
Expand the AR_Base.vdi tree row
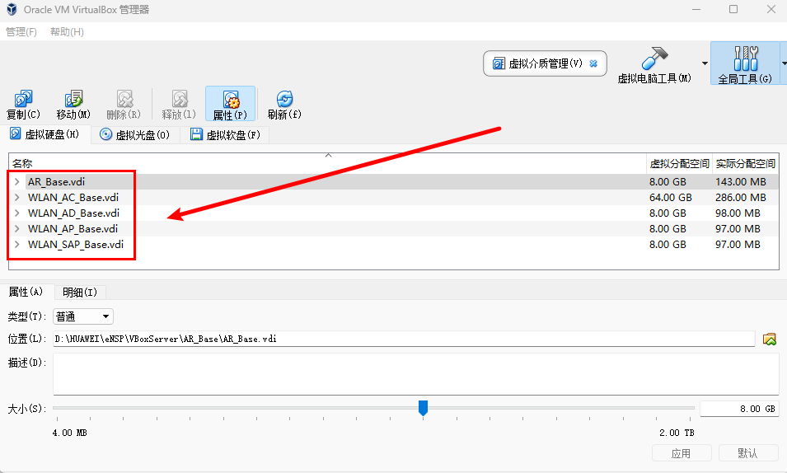(x=17, y=182)
